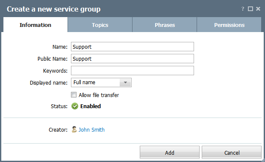Image resolution: width=265 pixels, height=162 pixels.
Task: Click into the Public Name field
Action: pyautogui.click(x=132, y=59)
